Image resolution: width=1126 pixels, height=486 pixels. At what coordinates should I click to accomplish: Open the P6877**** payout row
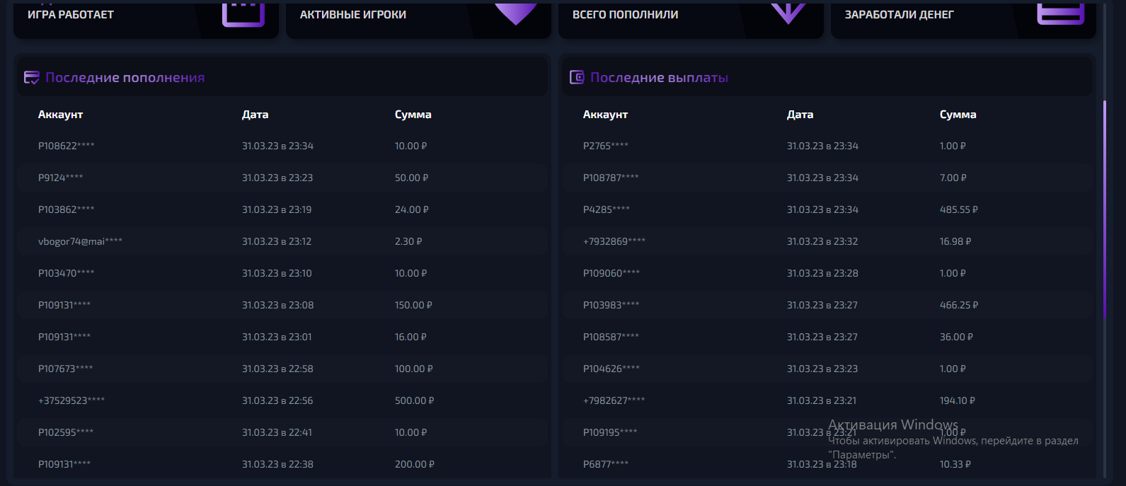click(x=606, y=464)
